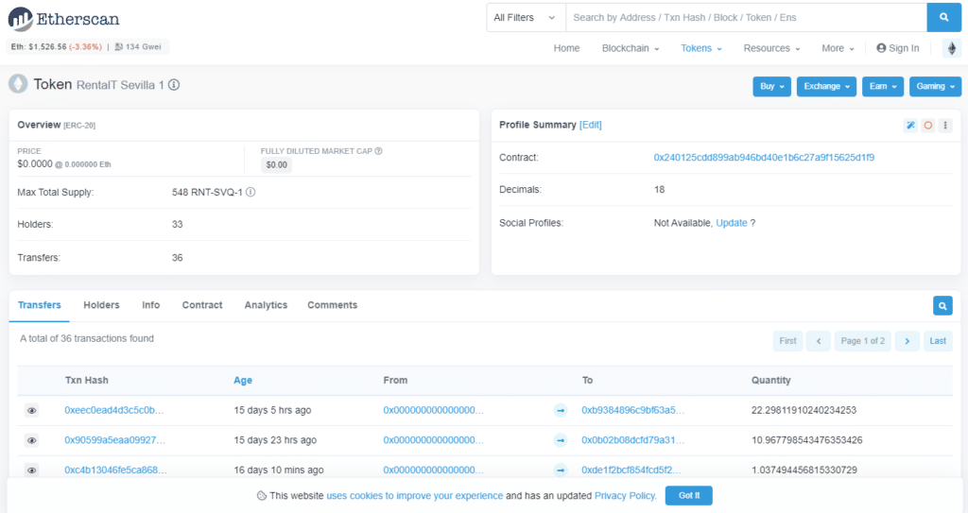The width and height of the screenshot is (968, 513).
Task: Open the Buy dropdown button
Action: 771,86
